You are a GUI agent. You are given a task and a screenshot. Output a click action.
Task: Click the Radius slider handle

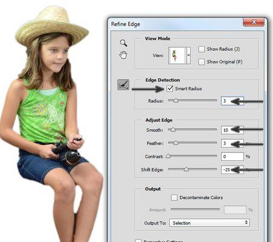[176, 100]
